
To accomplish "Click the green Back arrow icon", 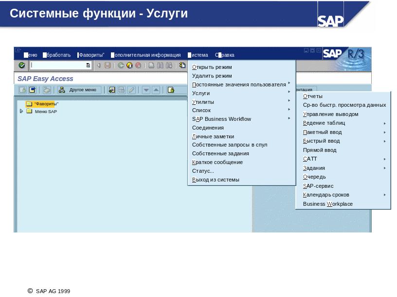I will (x=121, y=66).
